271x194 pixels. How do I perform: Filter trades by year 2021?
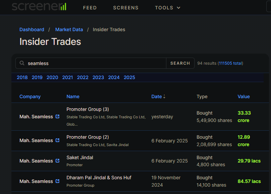[67, 77]
